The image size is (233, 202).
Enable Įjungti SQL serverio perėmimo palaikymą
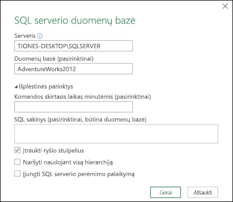pyautogui.click(x=17, y=174)
